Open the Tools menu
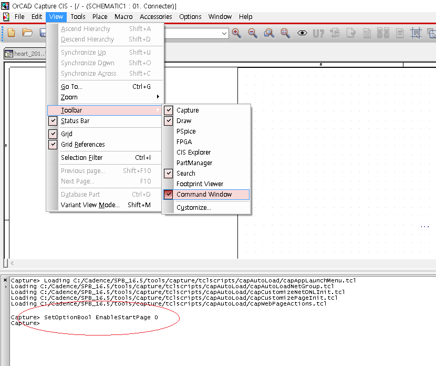This screenshot has height=366, width=436. coord(78,17)
